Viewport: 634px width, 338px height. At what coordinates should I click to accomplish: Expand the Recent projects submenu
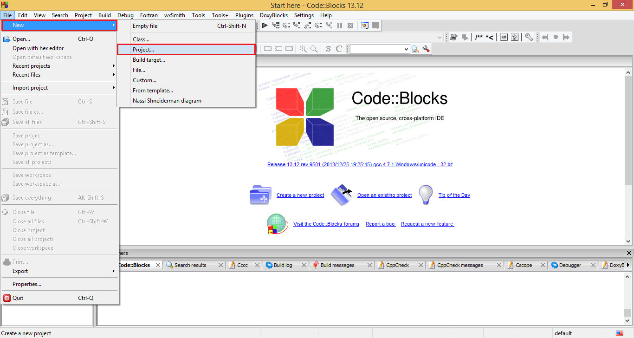pos(59,66)
